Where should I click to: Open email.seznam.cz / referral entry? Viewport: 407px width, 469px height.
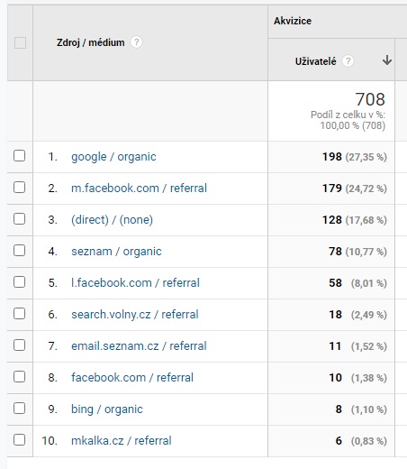coord(139,346)
